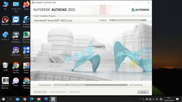Open the ProShow Producer desktop icon
Viewport: 182px width, 102px height.
(26, 22)
